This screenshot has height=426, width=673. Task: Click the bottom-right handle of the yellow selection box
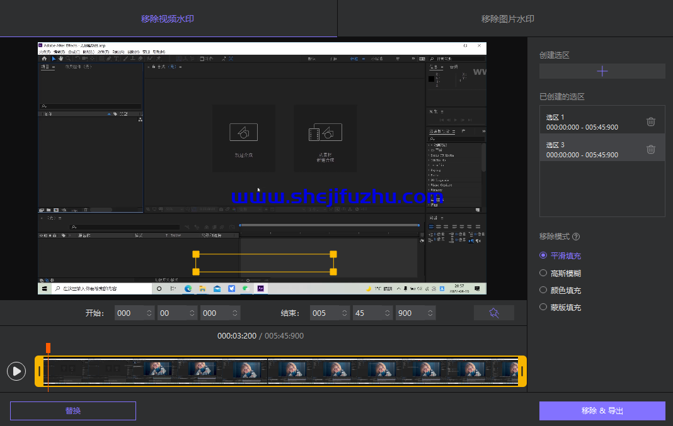tap(333, 272)
